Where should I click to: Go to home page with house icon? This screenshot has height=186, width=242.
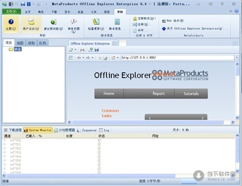(113, 58)
